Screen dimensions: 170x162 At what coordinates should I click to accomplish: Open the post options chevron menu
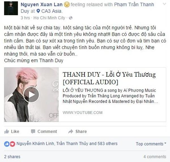[x=164, y=4]
